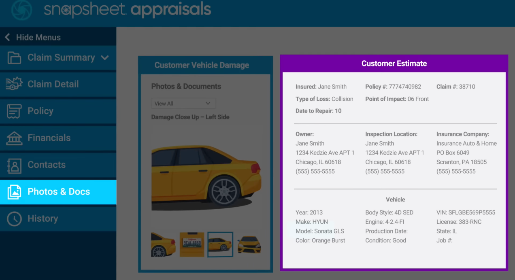This screenshot has width=515, height=280.
Task: Click the Policy document icon
Action: tap(14, 111)
